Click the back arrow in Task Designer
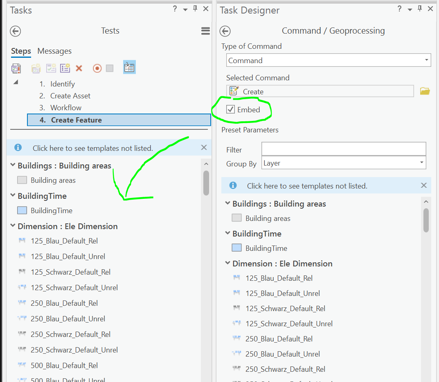439x382 pixels. click(225, 31)
